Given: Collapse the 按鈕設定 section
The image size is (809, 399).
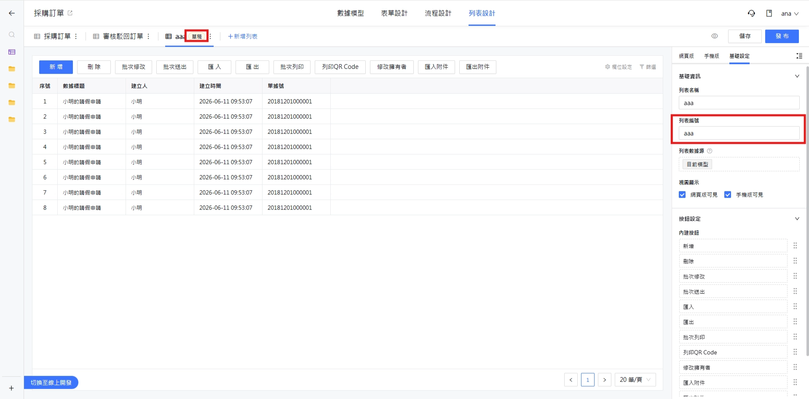Looking at the screenshot, I should 797,218.
